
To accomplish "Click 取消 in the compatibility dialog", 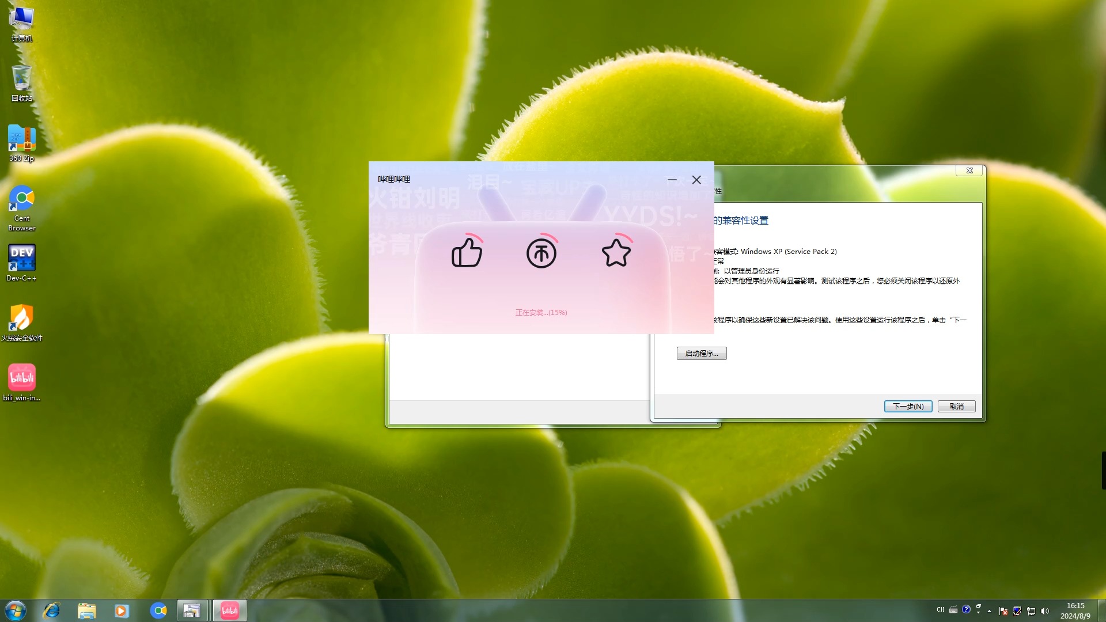I will (956, 407).
